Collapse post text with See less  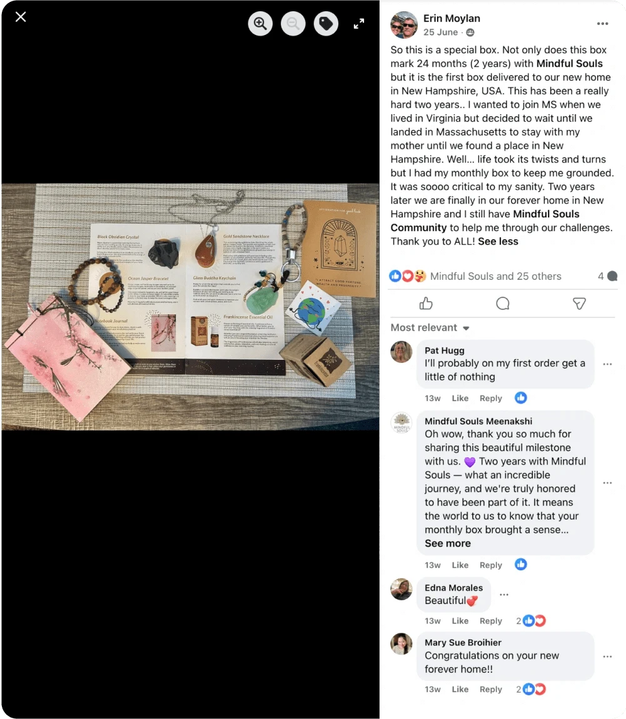click(498, 241)
